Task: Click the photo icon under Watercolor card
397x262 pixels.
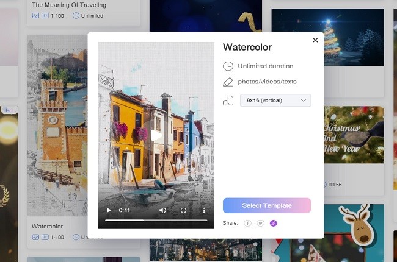Action: pos(35,237)
